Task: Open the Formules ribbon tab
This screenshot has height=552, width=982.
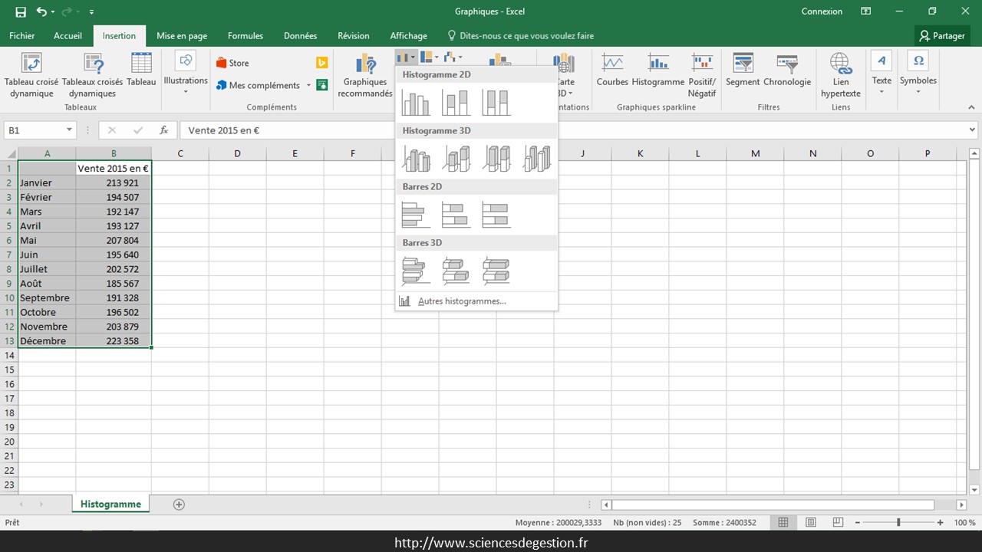Action: tap(245, 36)
